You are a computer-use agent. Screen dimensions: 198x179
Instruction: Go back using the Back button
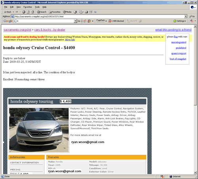coord(8,12)
